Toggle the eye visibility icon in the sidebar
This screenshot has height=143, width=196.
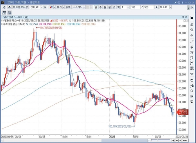(x=192, y=74)
